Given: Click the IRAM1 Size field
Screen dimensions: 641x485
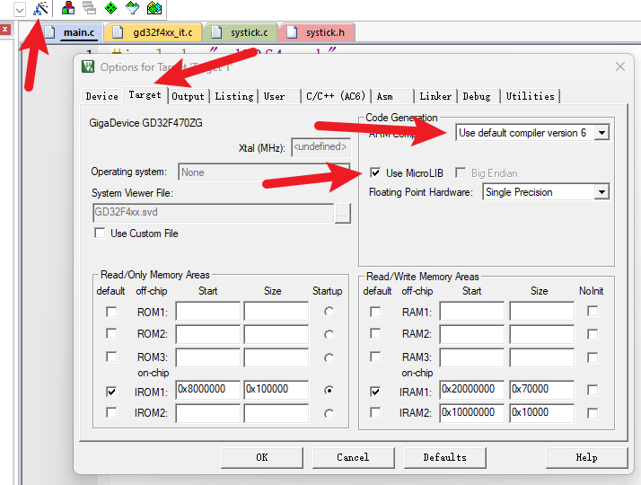Looking at the screenshot, I should coord(541,390).
